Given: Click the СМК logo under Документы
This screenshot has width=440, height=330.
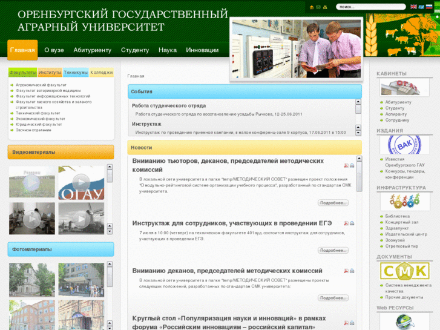Looking at the screenshot, I should pos(405,271).
